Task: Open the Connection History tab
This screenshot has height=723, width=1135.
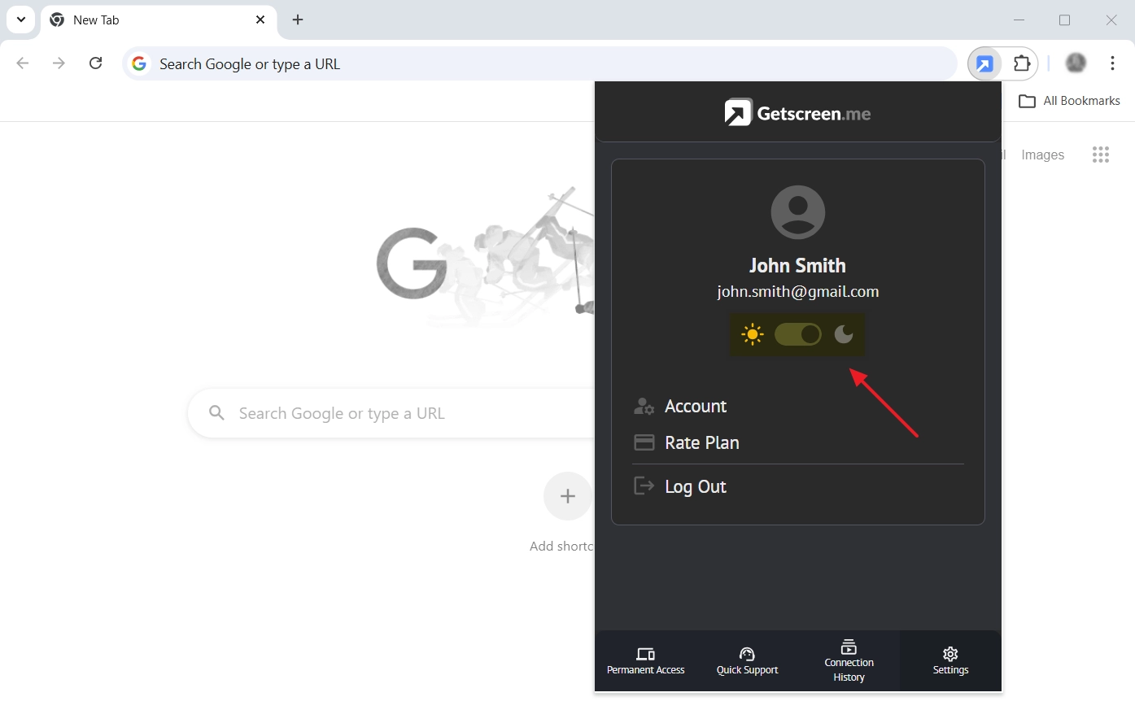Action: [x=849, y=661]
